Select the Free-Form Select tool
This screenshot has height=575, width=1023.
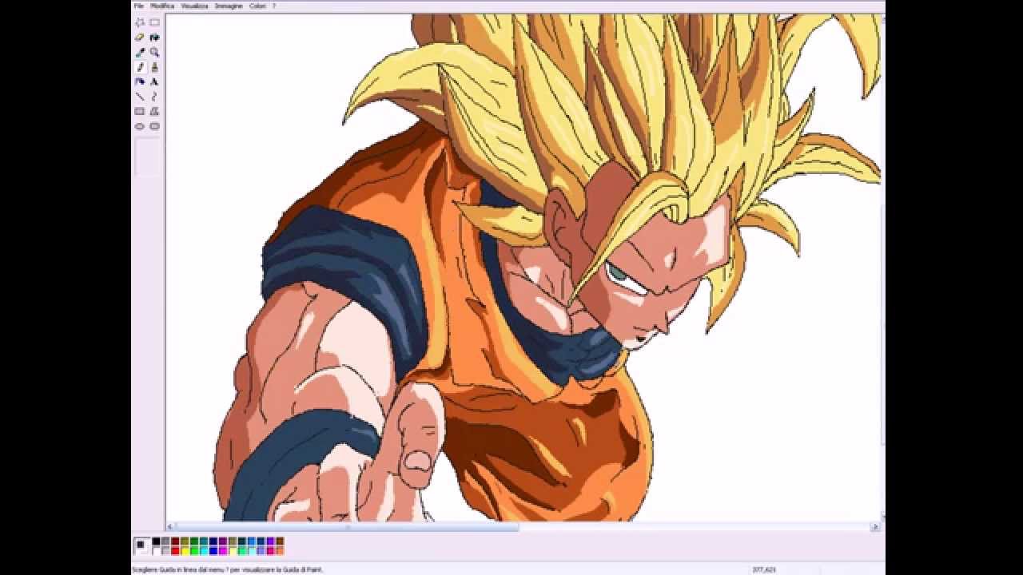(x=140, y=22)
